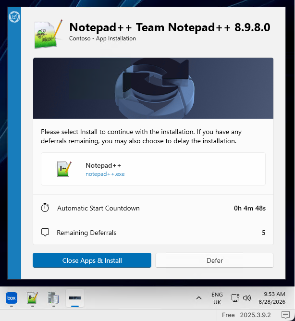Open the notifications icon in the status bar
The image size is (295, 321).
285,315
